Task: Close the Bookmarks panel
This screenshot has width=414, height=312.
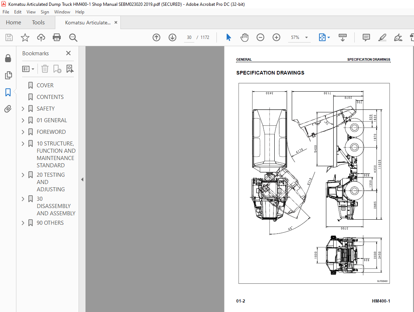Action: click(x=68, y=53)
